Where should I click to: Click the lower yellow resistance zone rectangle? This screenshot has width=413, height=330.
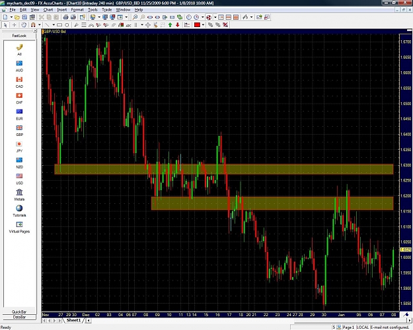[272, 203]
